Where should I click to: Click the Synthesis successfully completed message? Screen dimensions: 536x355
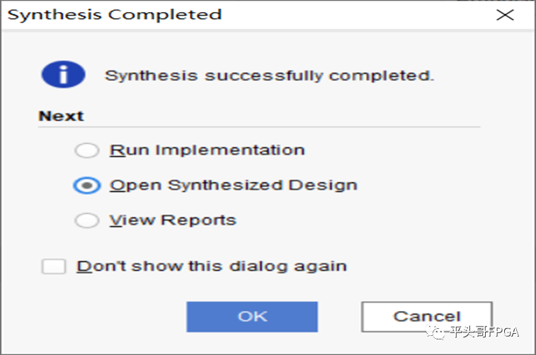click(x=269, y=74)
